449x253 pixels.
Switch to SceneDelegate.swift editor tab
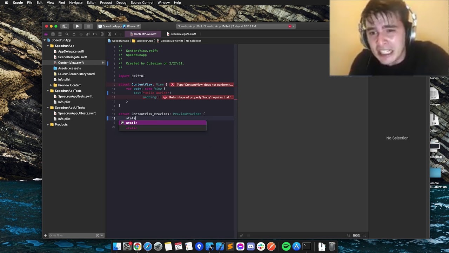(181, 34)
